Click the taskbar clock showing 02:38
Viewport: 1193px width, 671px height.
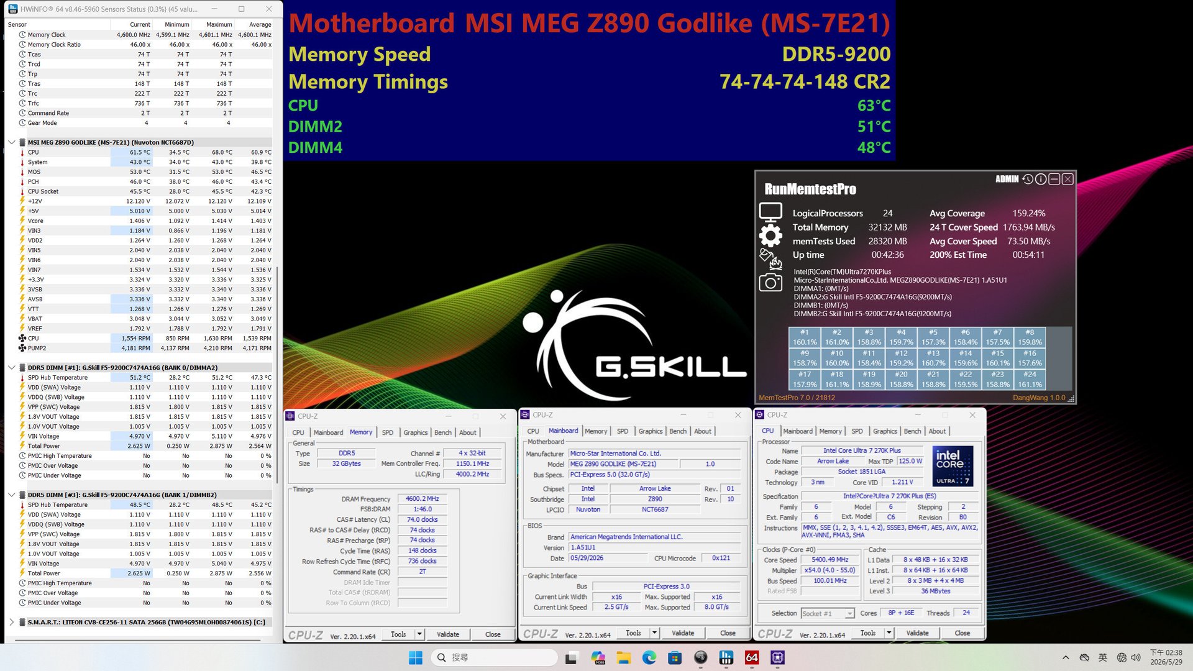tap(1166, 657)
